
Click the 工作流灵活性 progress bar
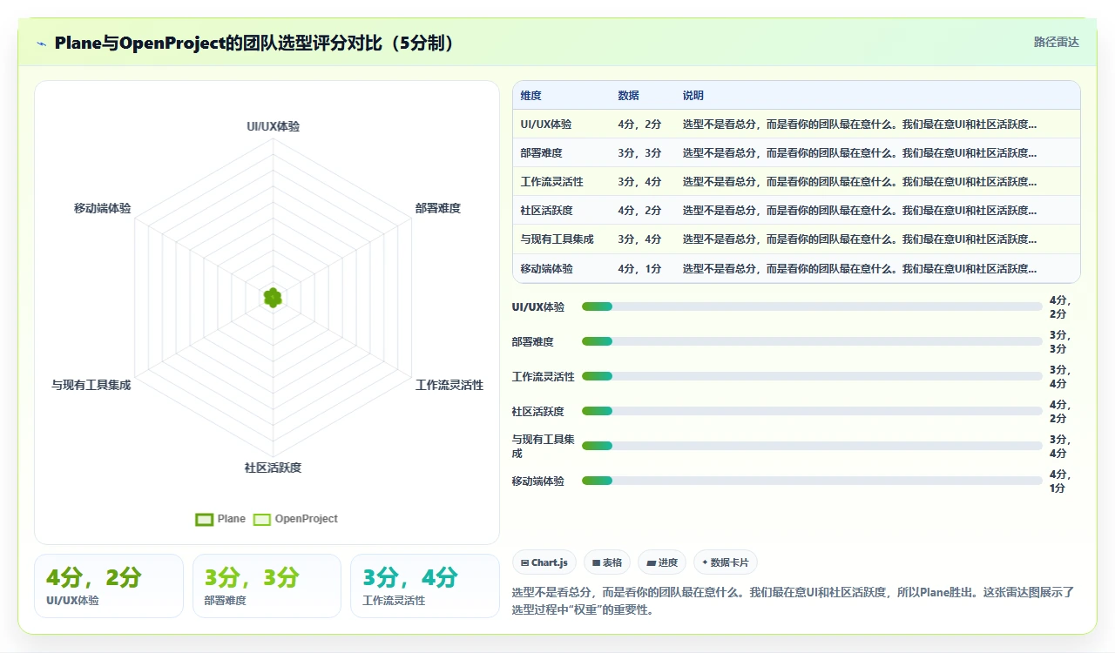pyautogui.click(x=812, y=376)
